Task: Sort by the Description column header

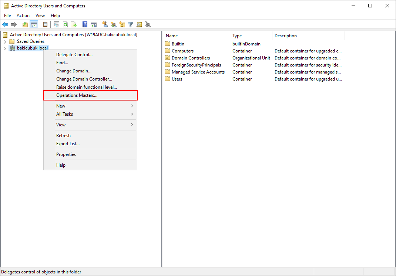Action: click(309, 36)
